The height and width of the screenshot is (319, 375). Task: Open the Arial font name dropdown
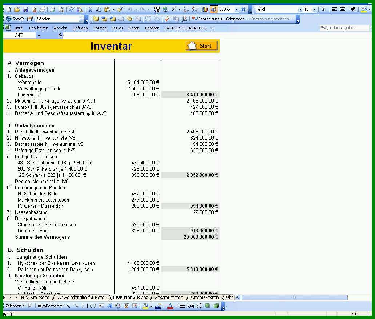tap(300, 9)
